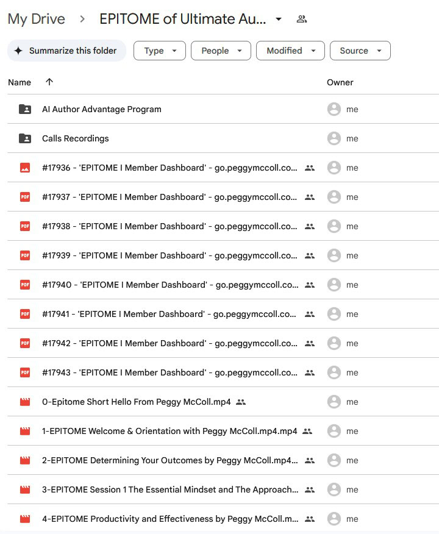Click the Name column header
439x534 pixels.
coord(20,82)
